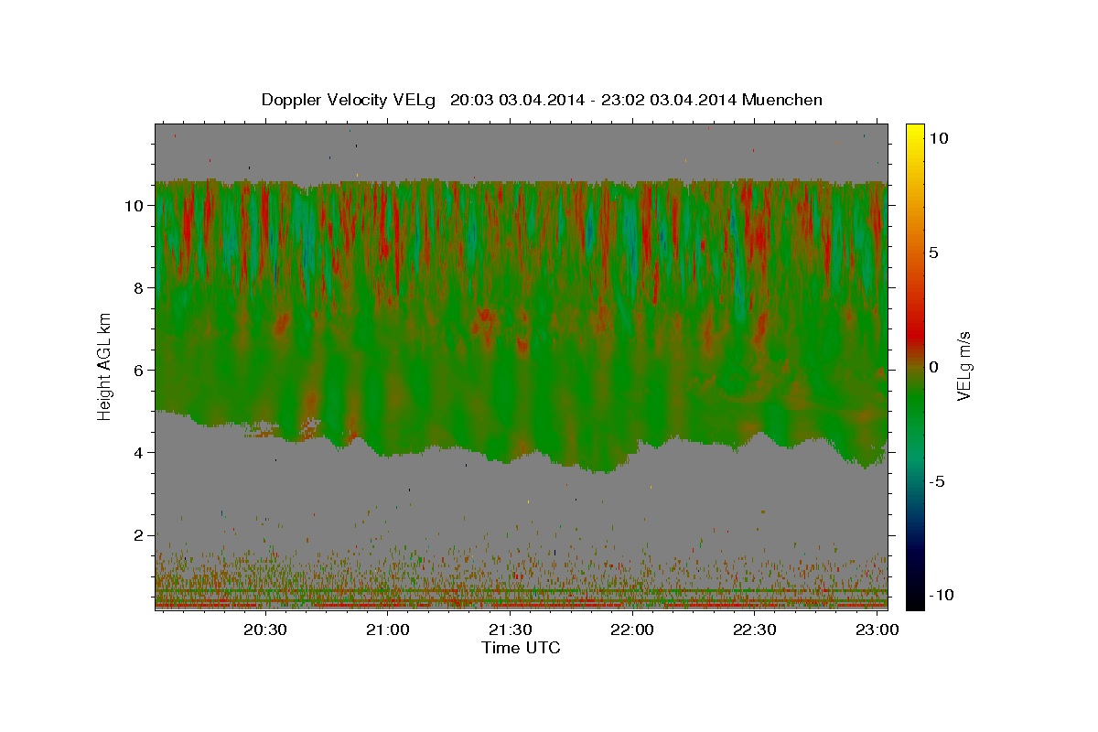
Task: Click the '22:00' time tick label
Action: coord(632,630)
